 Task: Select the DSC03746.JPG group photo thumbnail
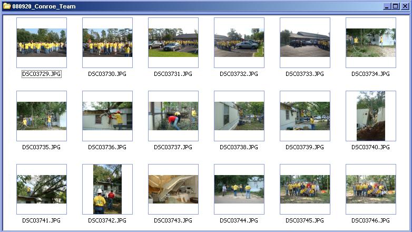371,189
